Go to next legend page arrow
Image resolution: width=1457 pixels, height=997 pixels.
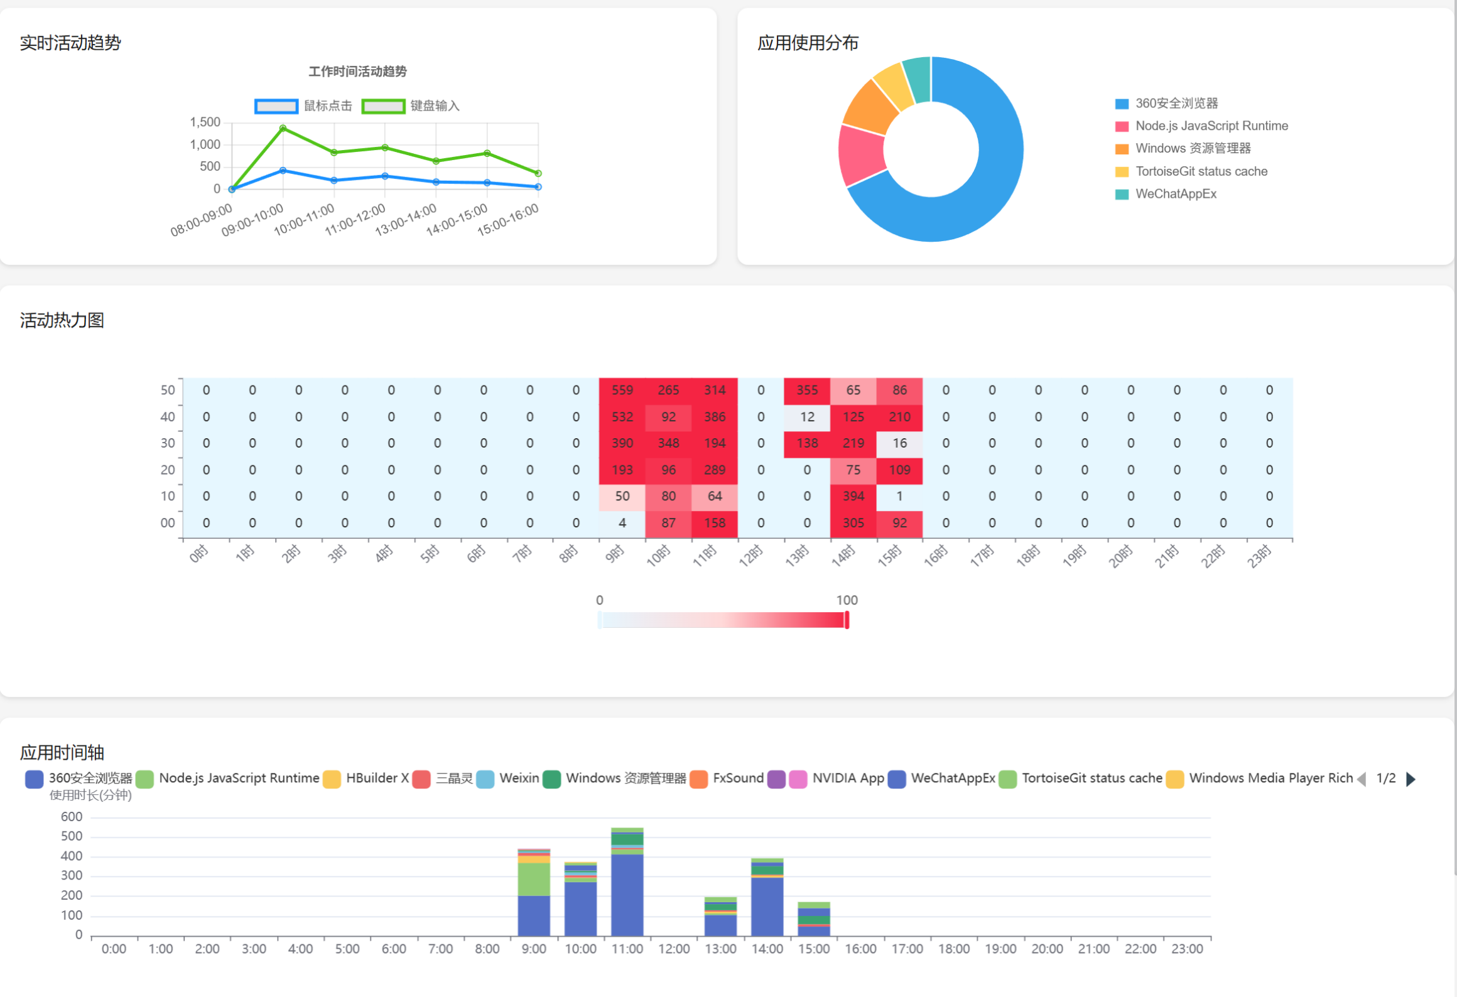(1411, 779)
